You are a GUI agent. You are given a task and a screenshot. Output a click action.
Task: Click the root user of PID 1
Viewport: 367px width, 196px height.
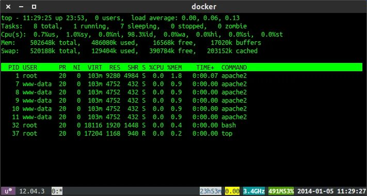(30, 76)
